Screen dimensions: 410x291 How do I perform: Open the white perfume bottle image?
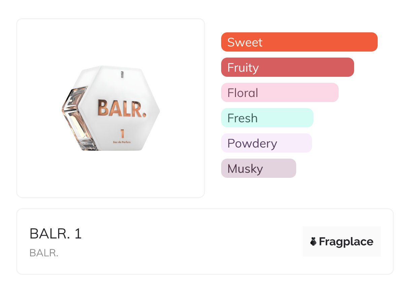(x=111, y=108)
